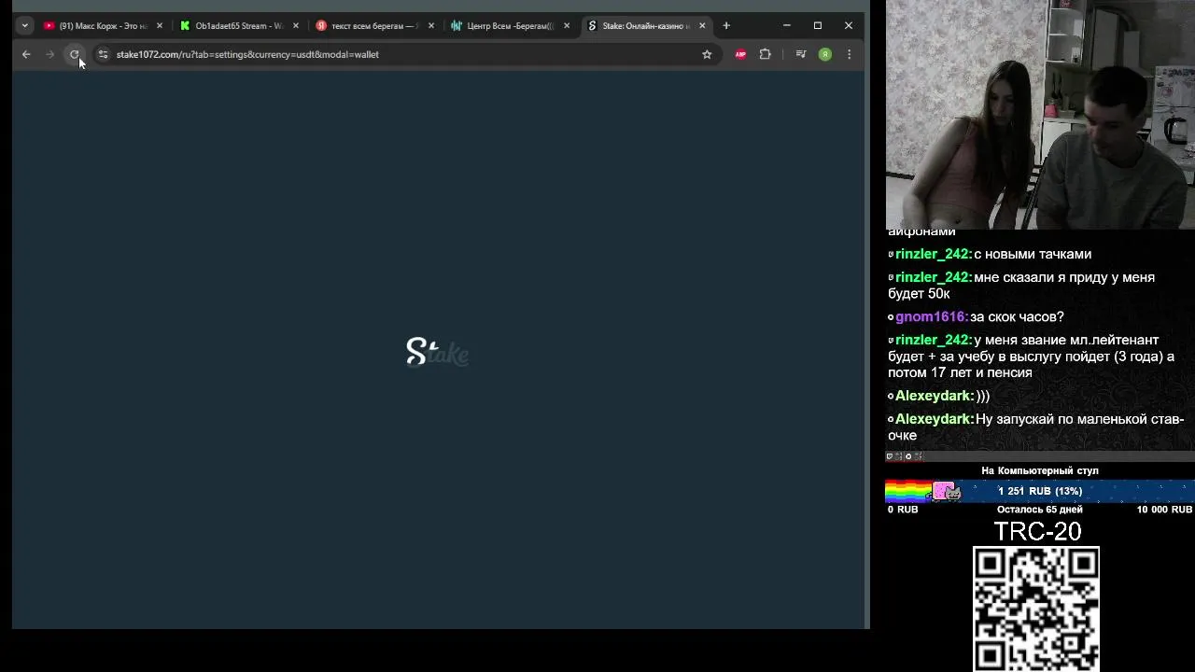This screenshot has width=1195, height=672.
Task: Click the TRC-20 heading
Action: (1037, 531)
